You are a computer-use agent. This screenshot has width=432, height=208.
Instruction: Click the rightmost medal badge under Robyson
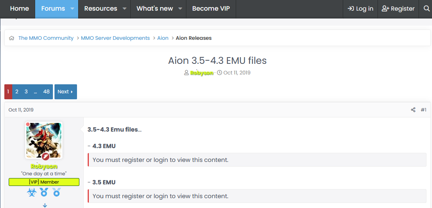pos(56,192)
